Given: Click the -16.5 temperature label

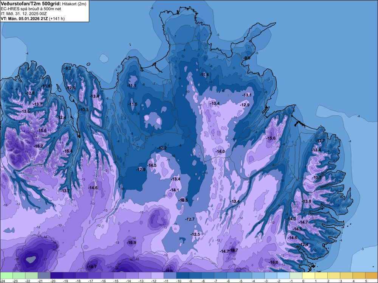Looking at the screenshot, I should [183, 201].
